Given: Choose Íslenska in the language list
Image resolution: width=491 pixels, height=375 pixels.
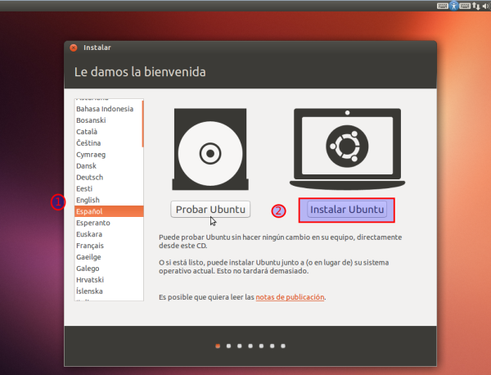Looking at the screenshot, I should point(109,291).
